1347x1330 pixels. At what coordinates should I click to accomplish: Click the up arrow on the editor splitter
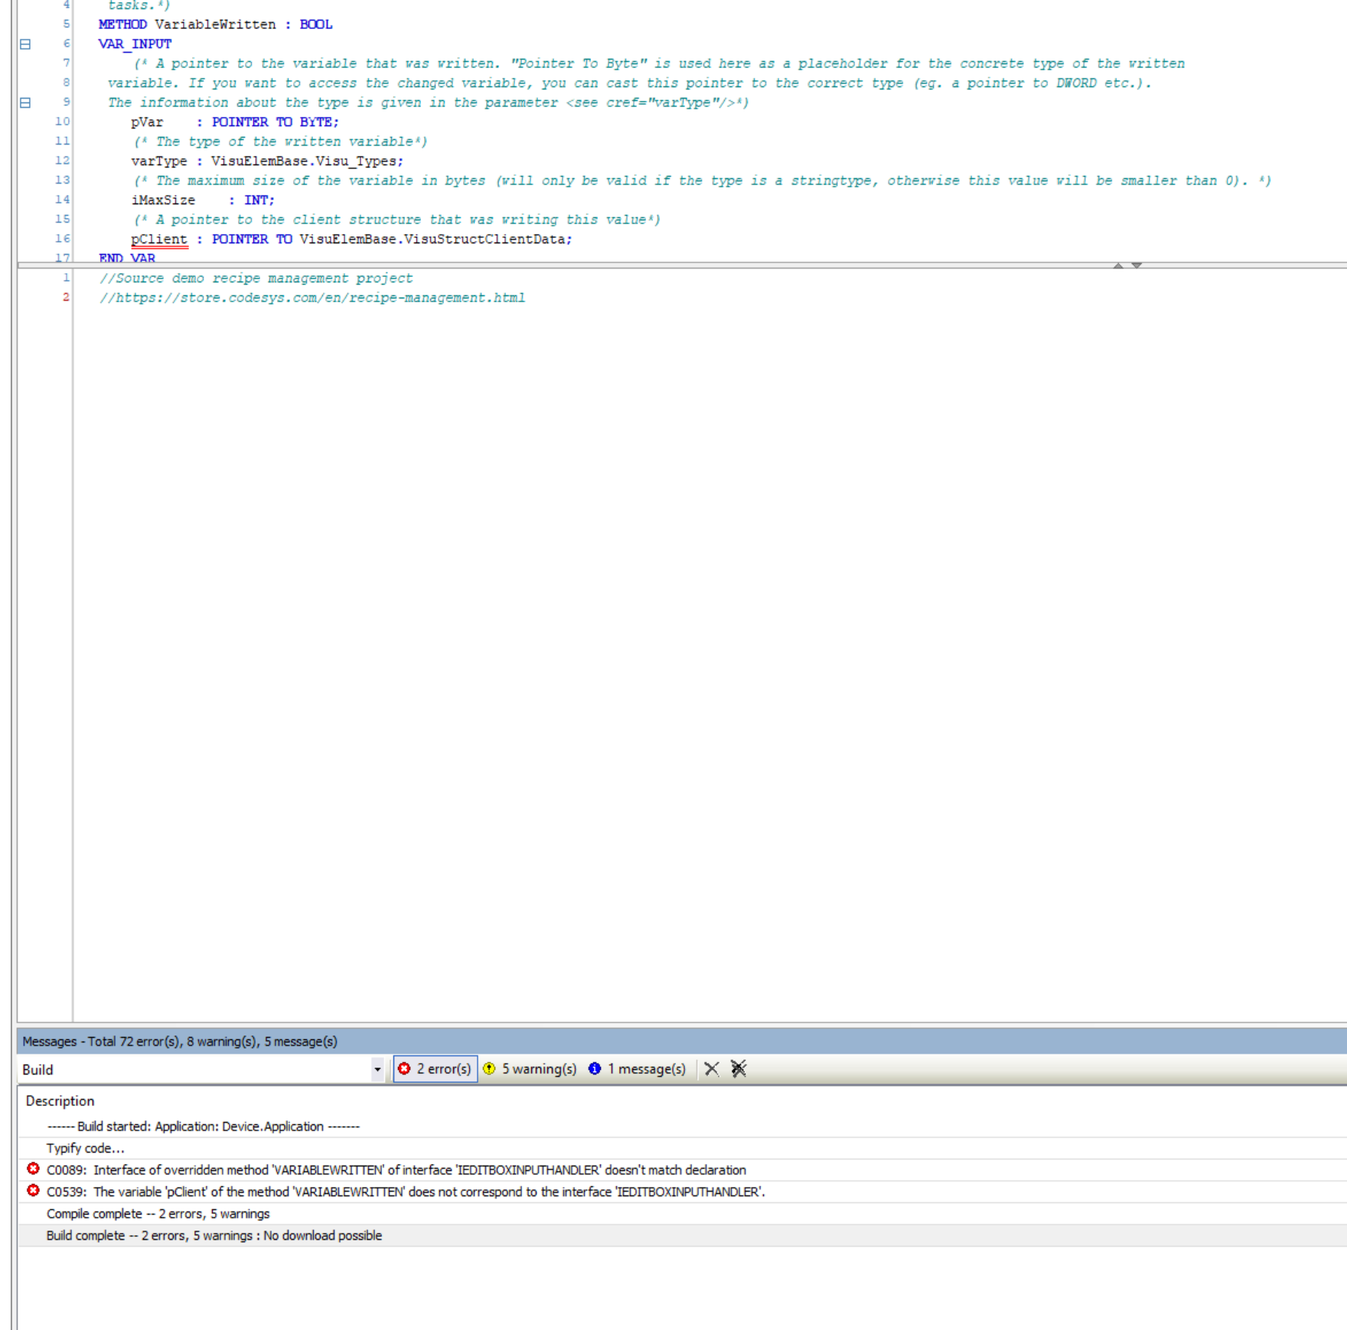pyautogui.click(x=1118, y=266)
